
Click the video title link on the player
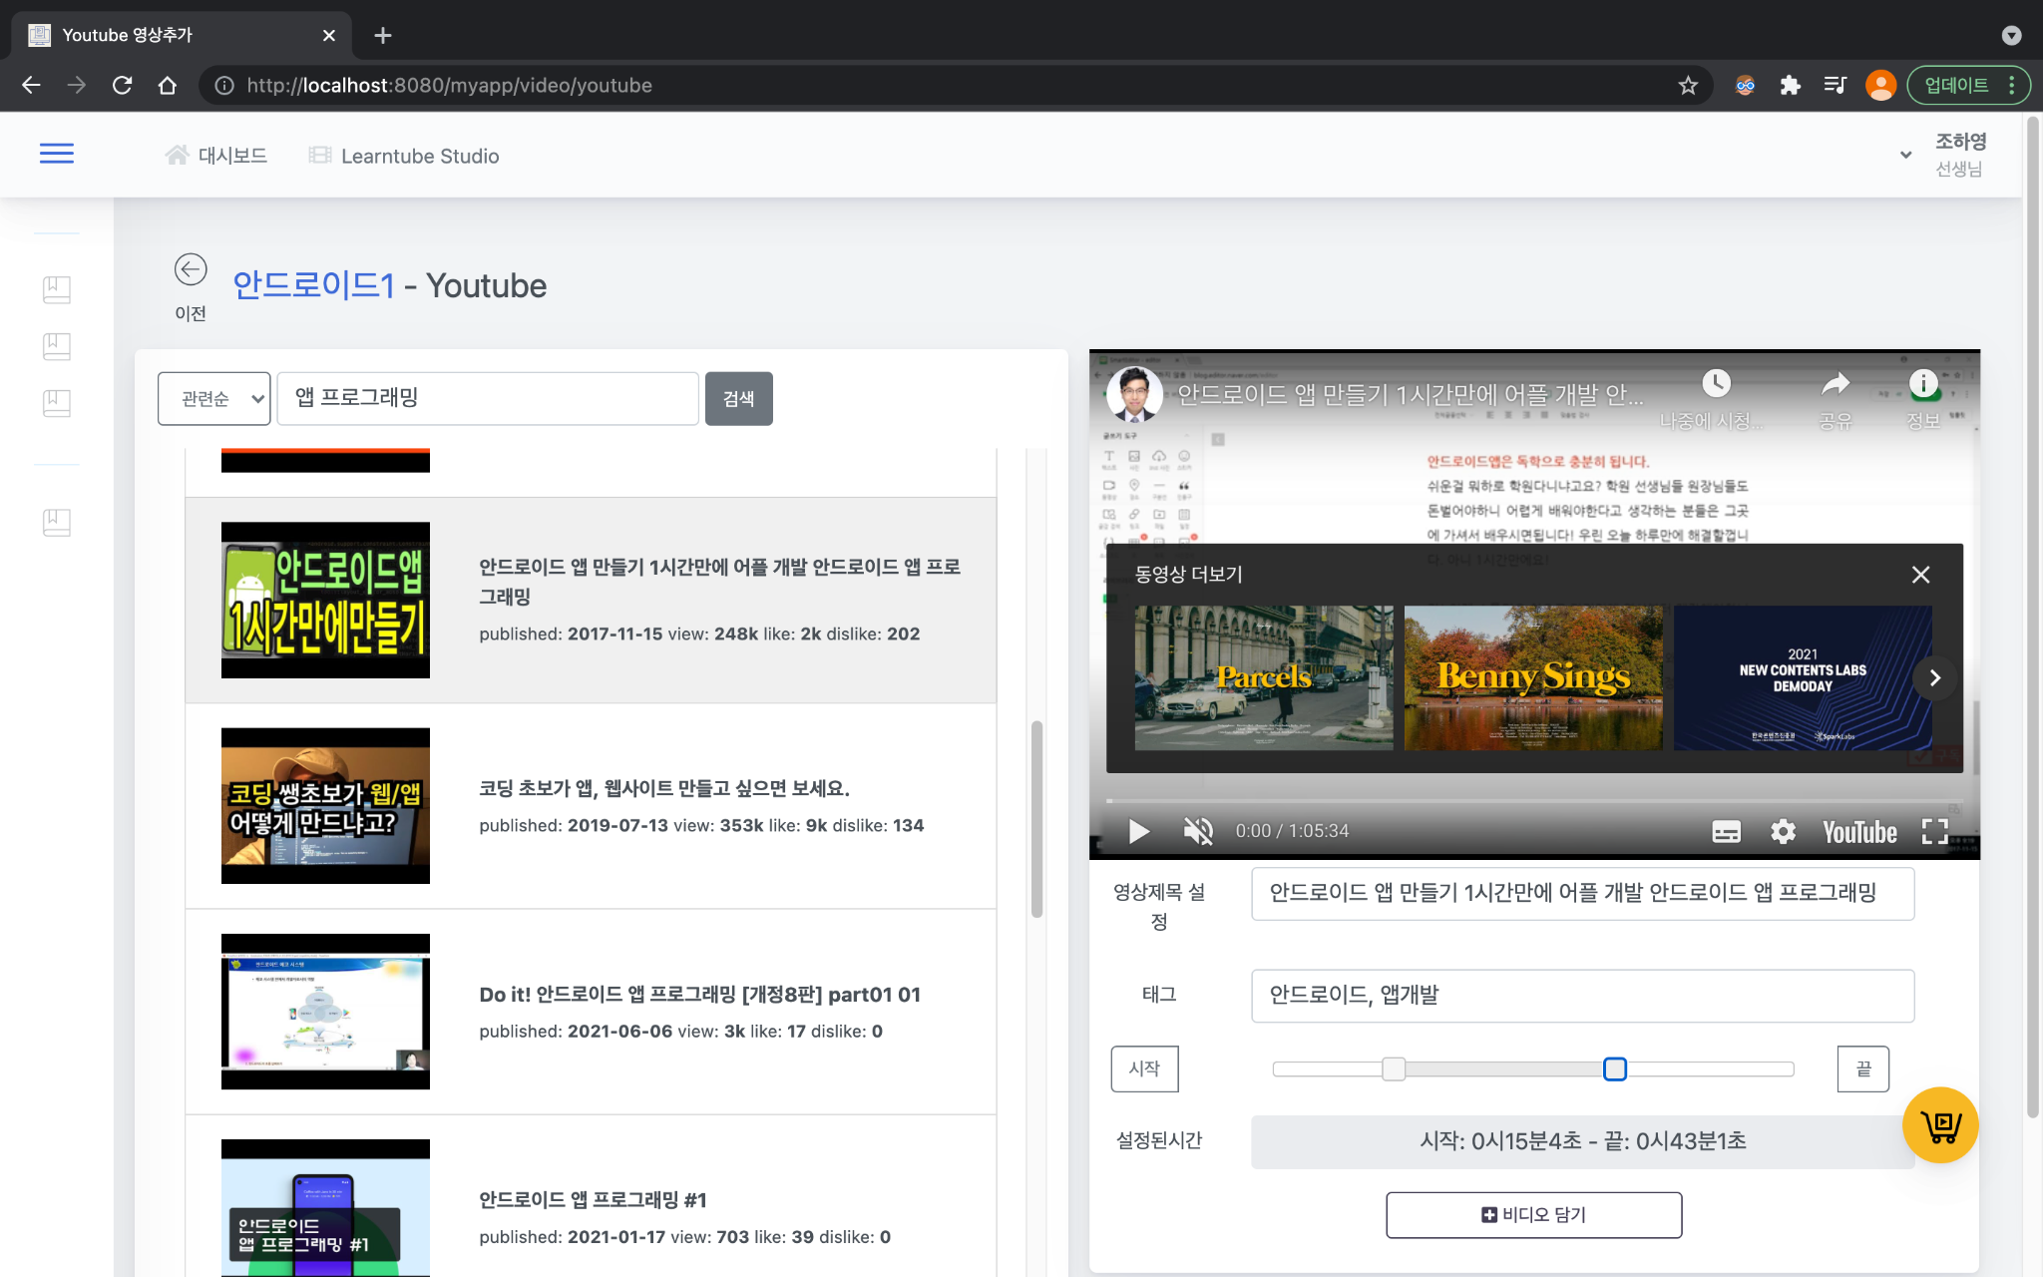pos(1409,395)
